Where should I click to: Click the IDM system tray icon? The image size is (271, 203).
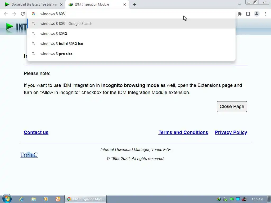click(219, 199)
